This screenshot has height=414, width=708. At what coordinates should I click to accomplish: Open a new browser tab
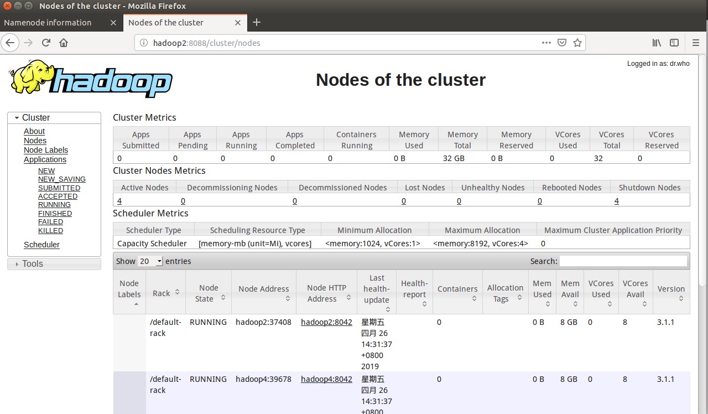pos(257,23)
